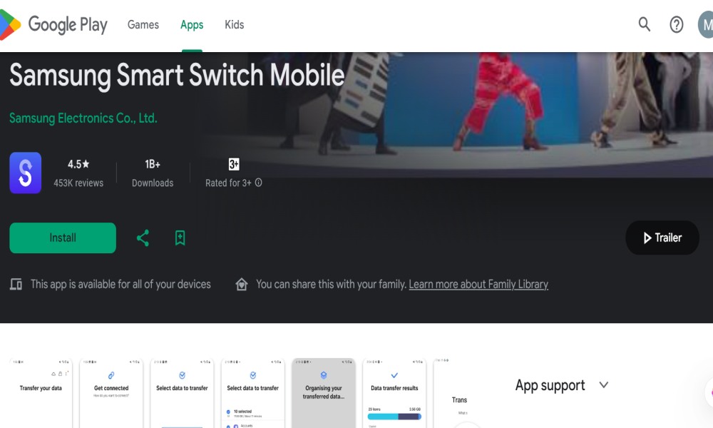Open the account profile avatar
Viewport: 713px width, 428px height.
pos(706,24)
